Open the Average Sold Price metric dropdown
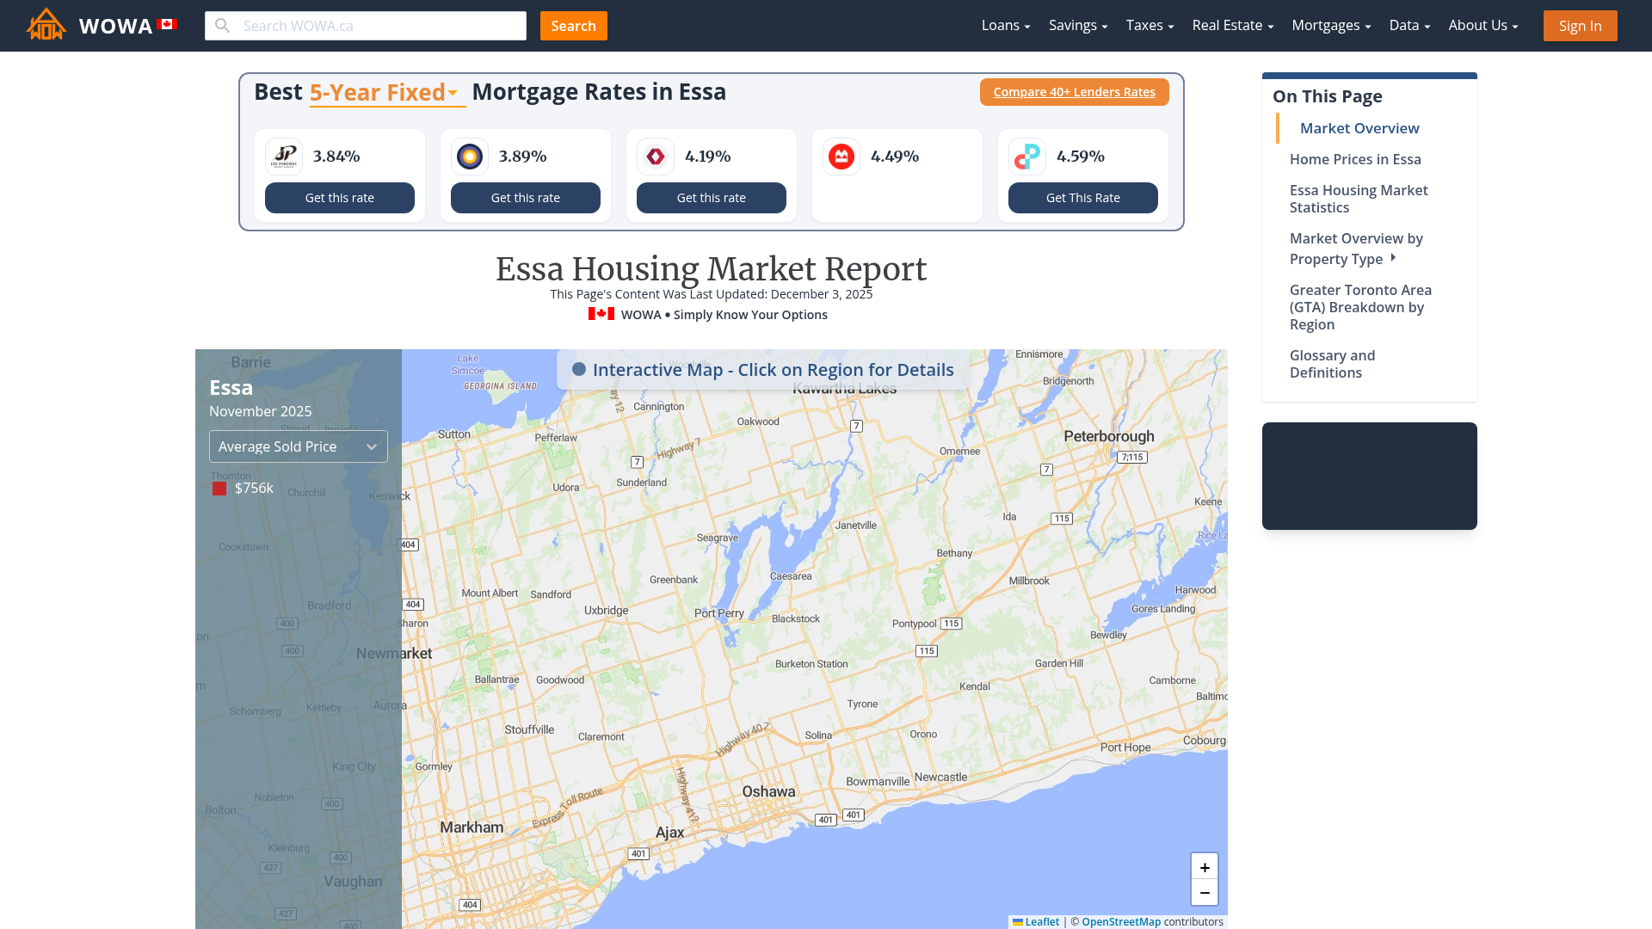The height and width of the screenshot is (929, 1652). point(298,446)
